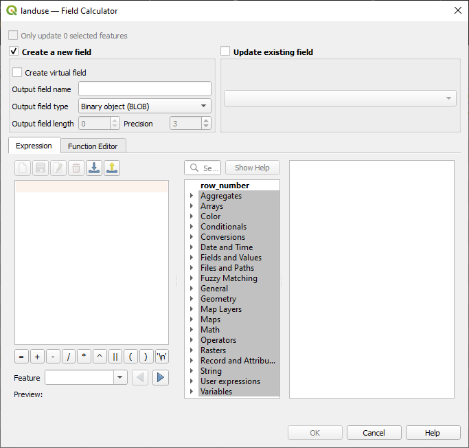Insert the string concatenation || operator

pyautogui.click(x=115, y=357)
